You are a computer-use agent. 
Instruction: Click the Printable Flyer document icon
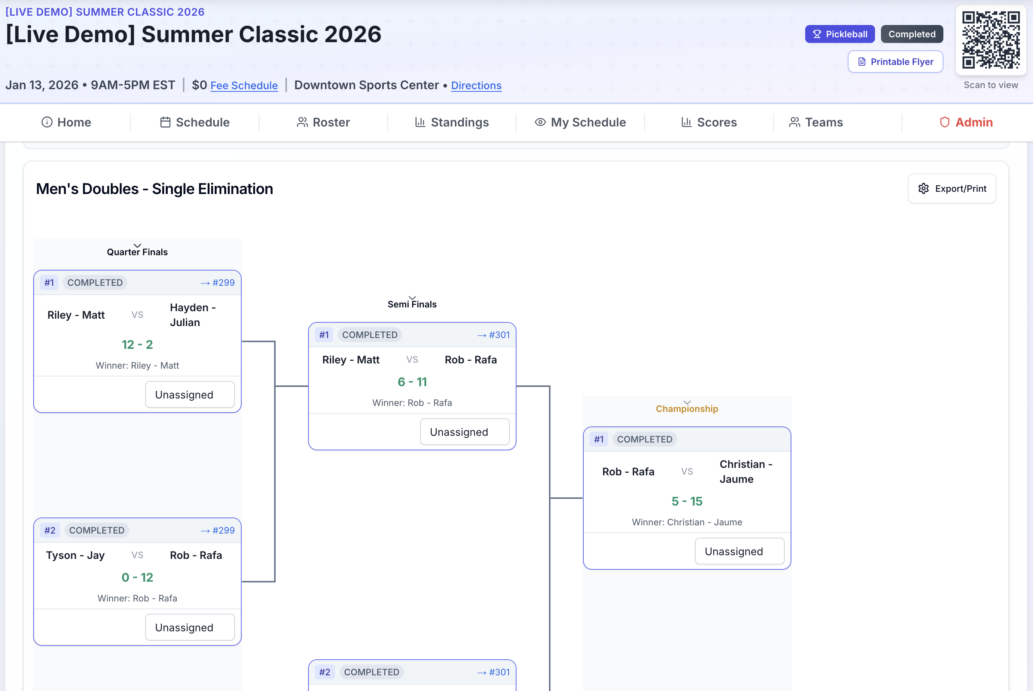[862, 62]
